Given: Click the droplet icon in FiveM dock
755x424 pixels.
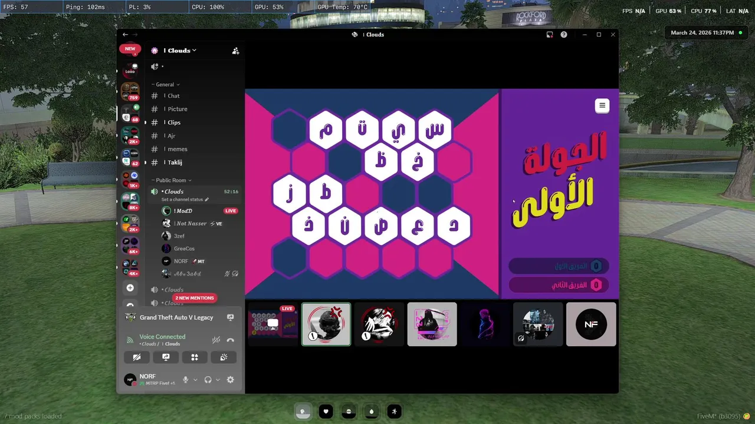Looking at the screenshot, I should pyautogui.click(x=371, y=412).
